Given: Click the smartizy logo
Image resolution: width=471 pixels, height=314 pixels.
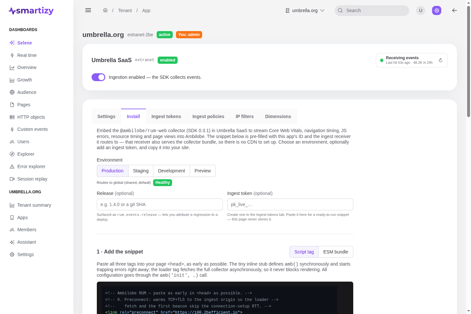Looking at the screenshot, I should click(31, 11).
